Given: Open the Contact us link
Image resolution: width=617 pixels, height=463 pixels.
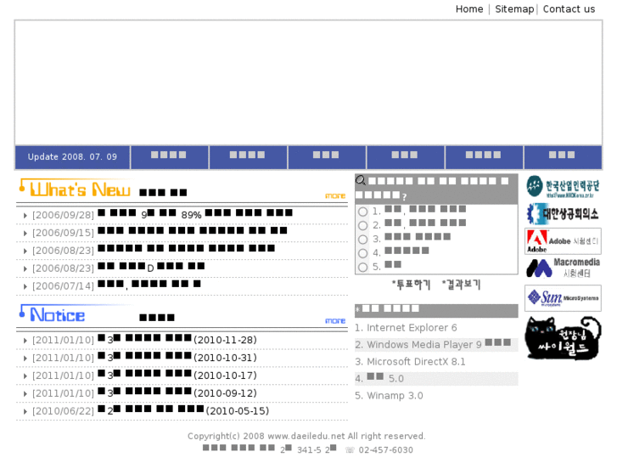Looking at the screenshot, I should point(569,8).
